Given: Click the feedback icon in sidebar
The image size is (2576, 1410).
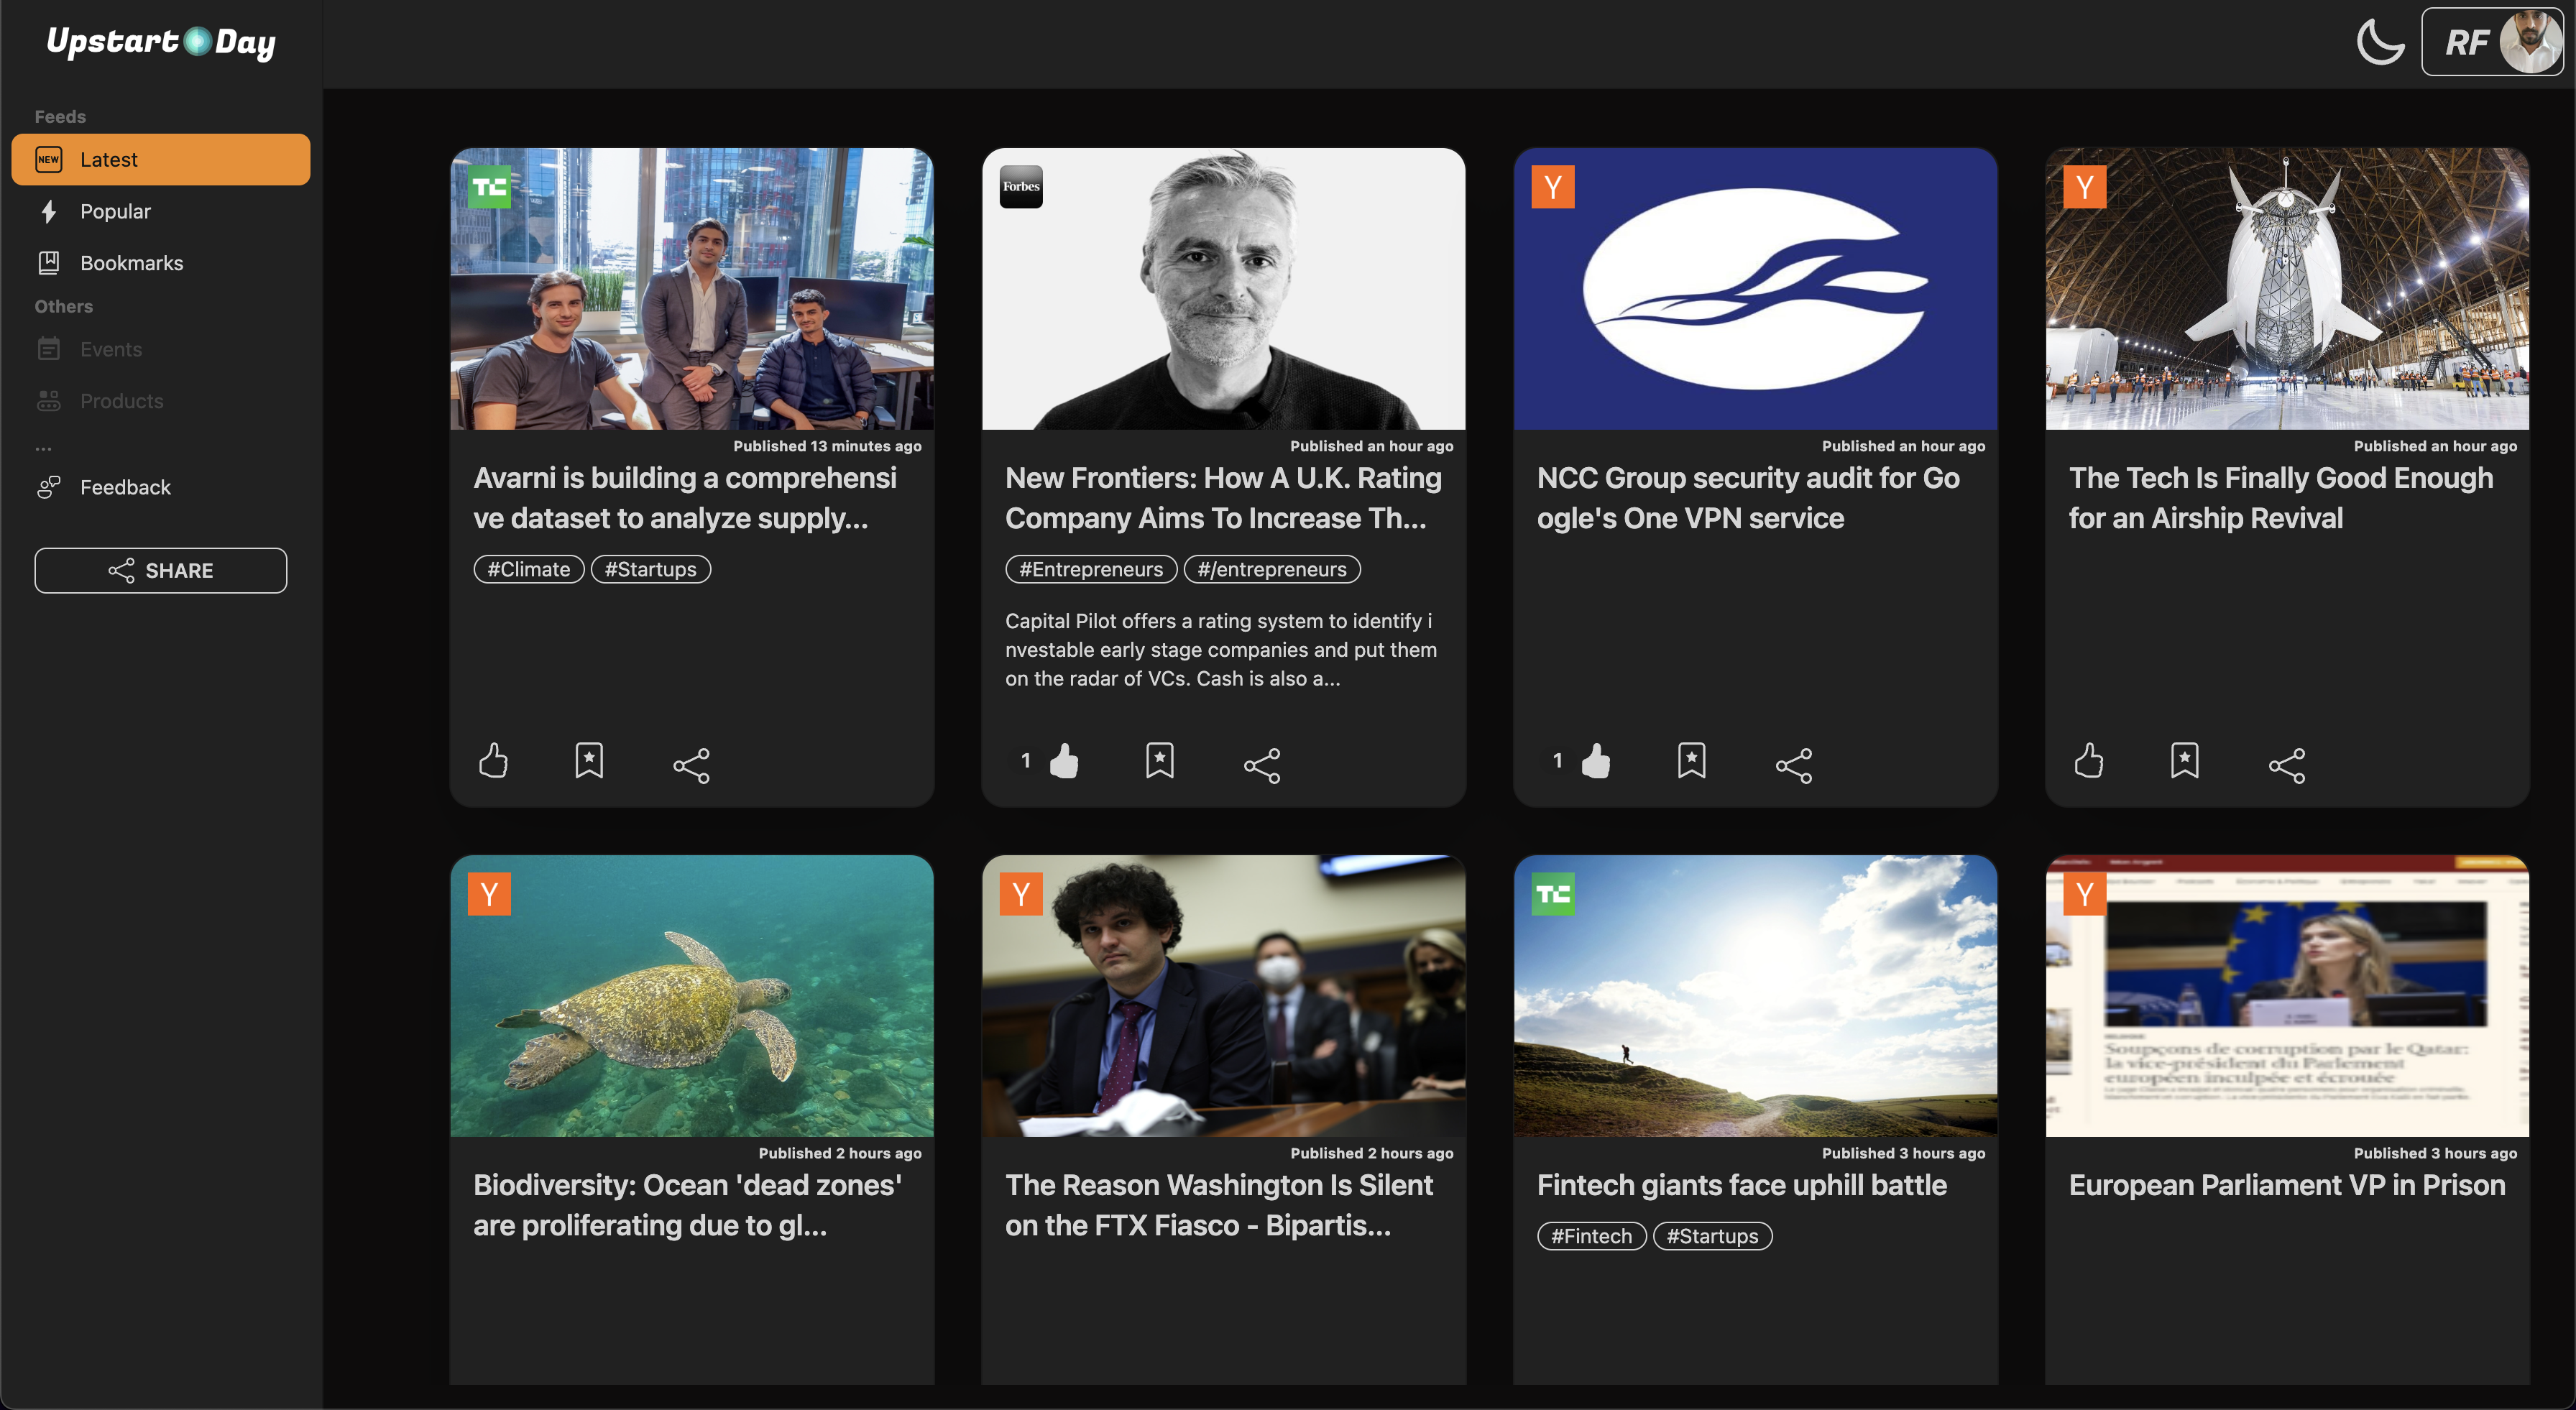Looking at the screenshot, I should [x=48, y=487].
